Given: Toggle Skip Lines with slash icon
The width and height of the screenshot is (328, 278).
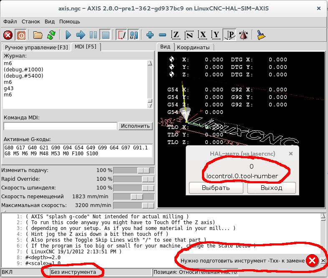Looking at the screenshot, I should point(121,35).
